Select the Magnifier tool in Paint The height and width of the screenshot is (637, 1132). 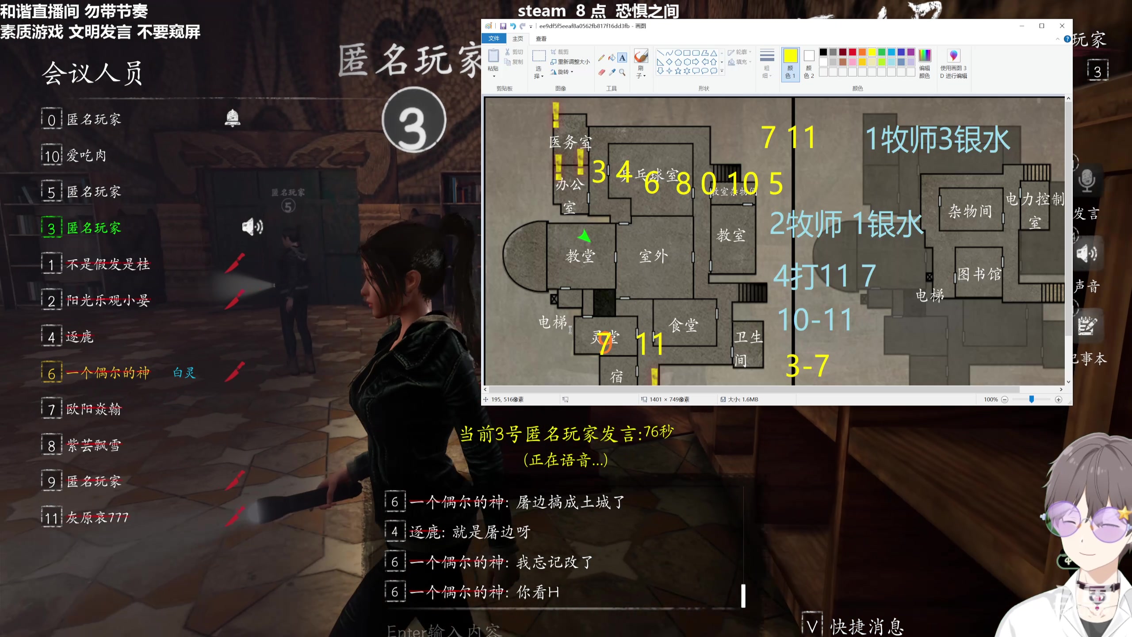622,72
